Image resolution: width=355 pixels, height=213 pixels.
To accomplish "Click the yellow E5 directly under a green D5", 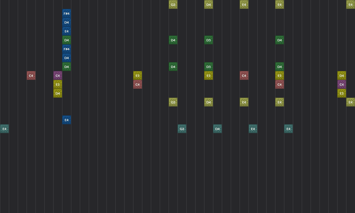I will [x=209, y=75].
